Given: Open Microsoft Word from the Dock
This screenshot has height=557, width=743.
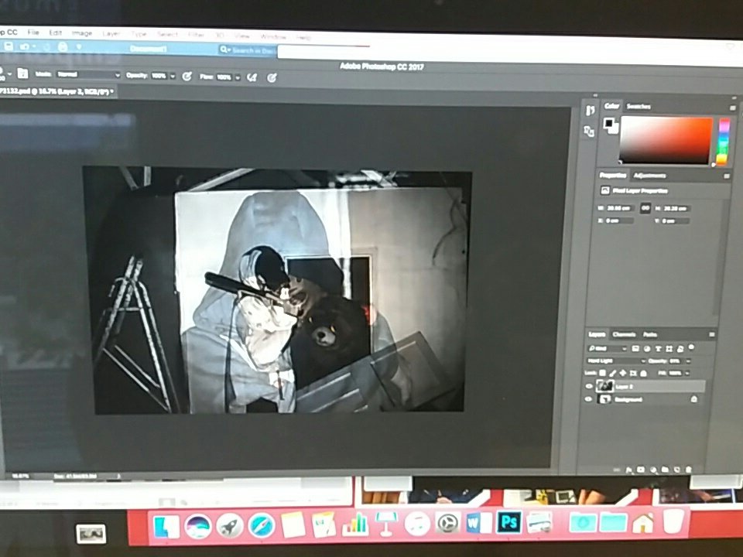Looking at the screenshot, I should (480, 524).
